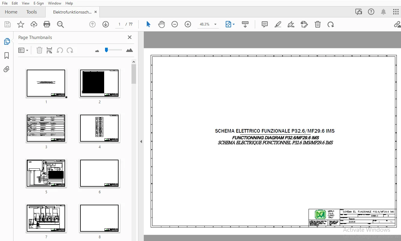Switch to the Home tab
Screen dimensions: 401x241
[11, 12]
